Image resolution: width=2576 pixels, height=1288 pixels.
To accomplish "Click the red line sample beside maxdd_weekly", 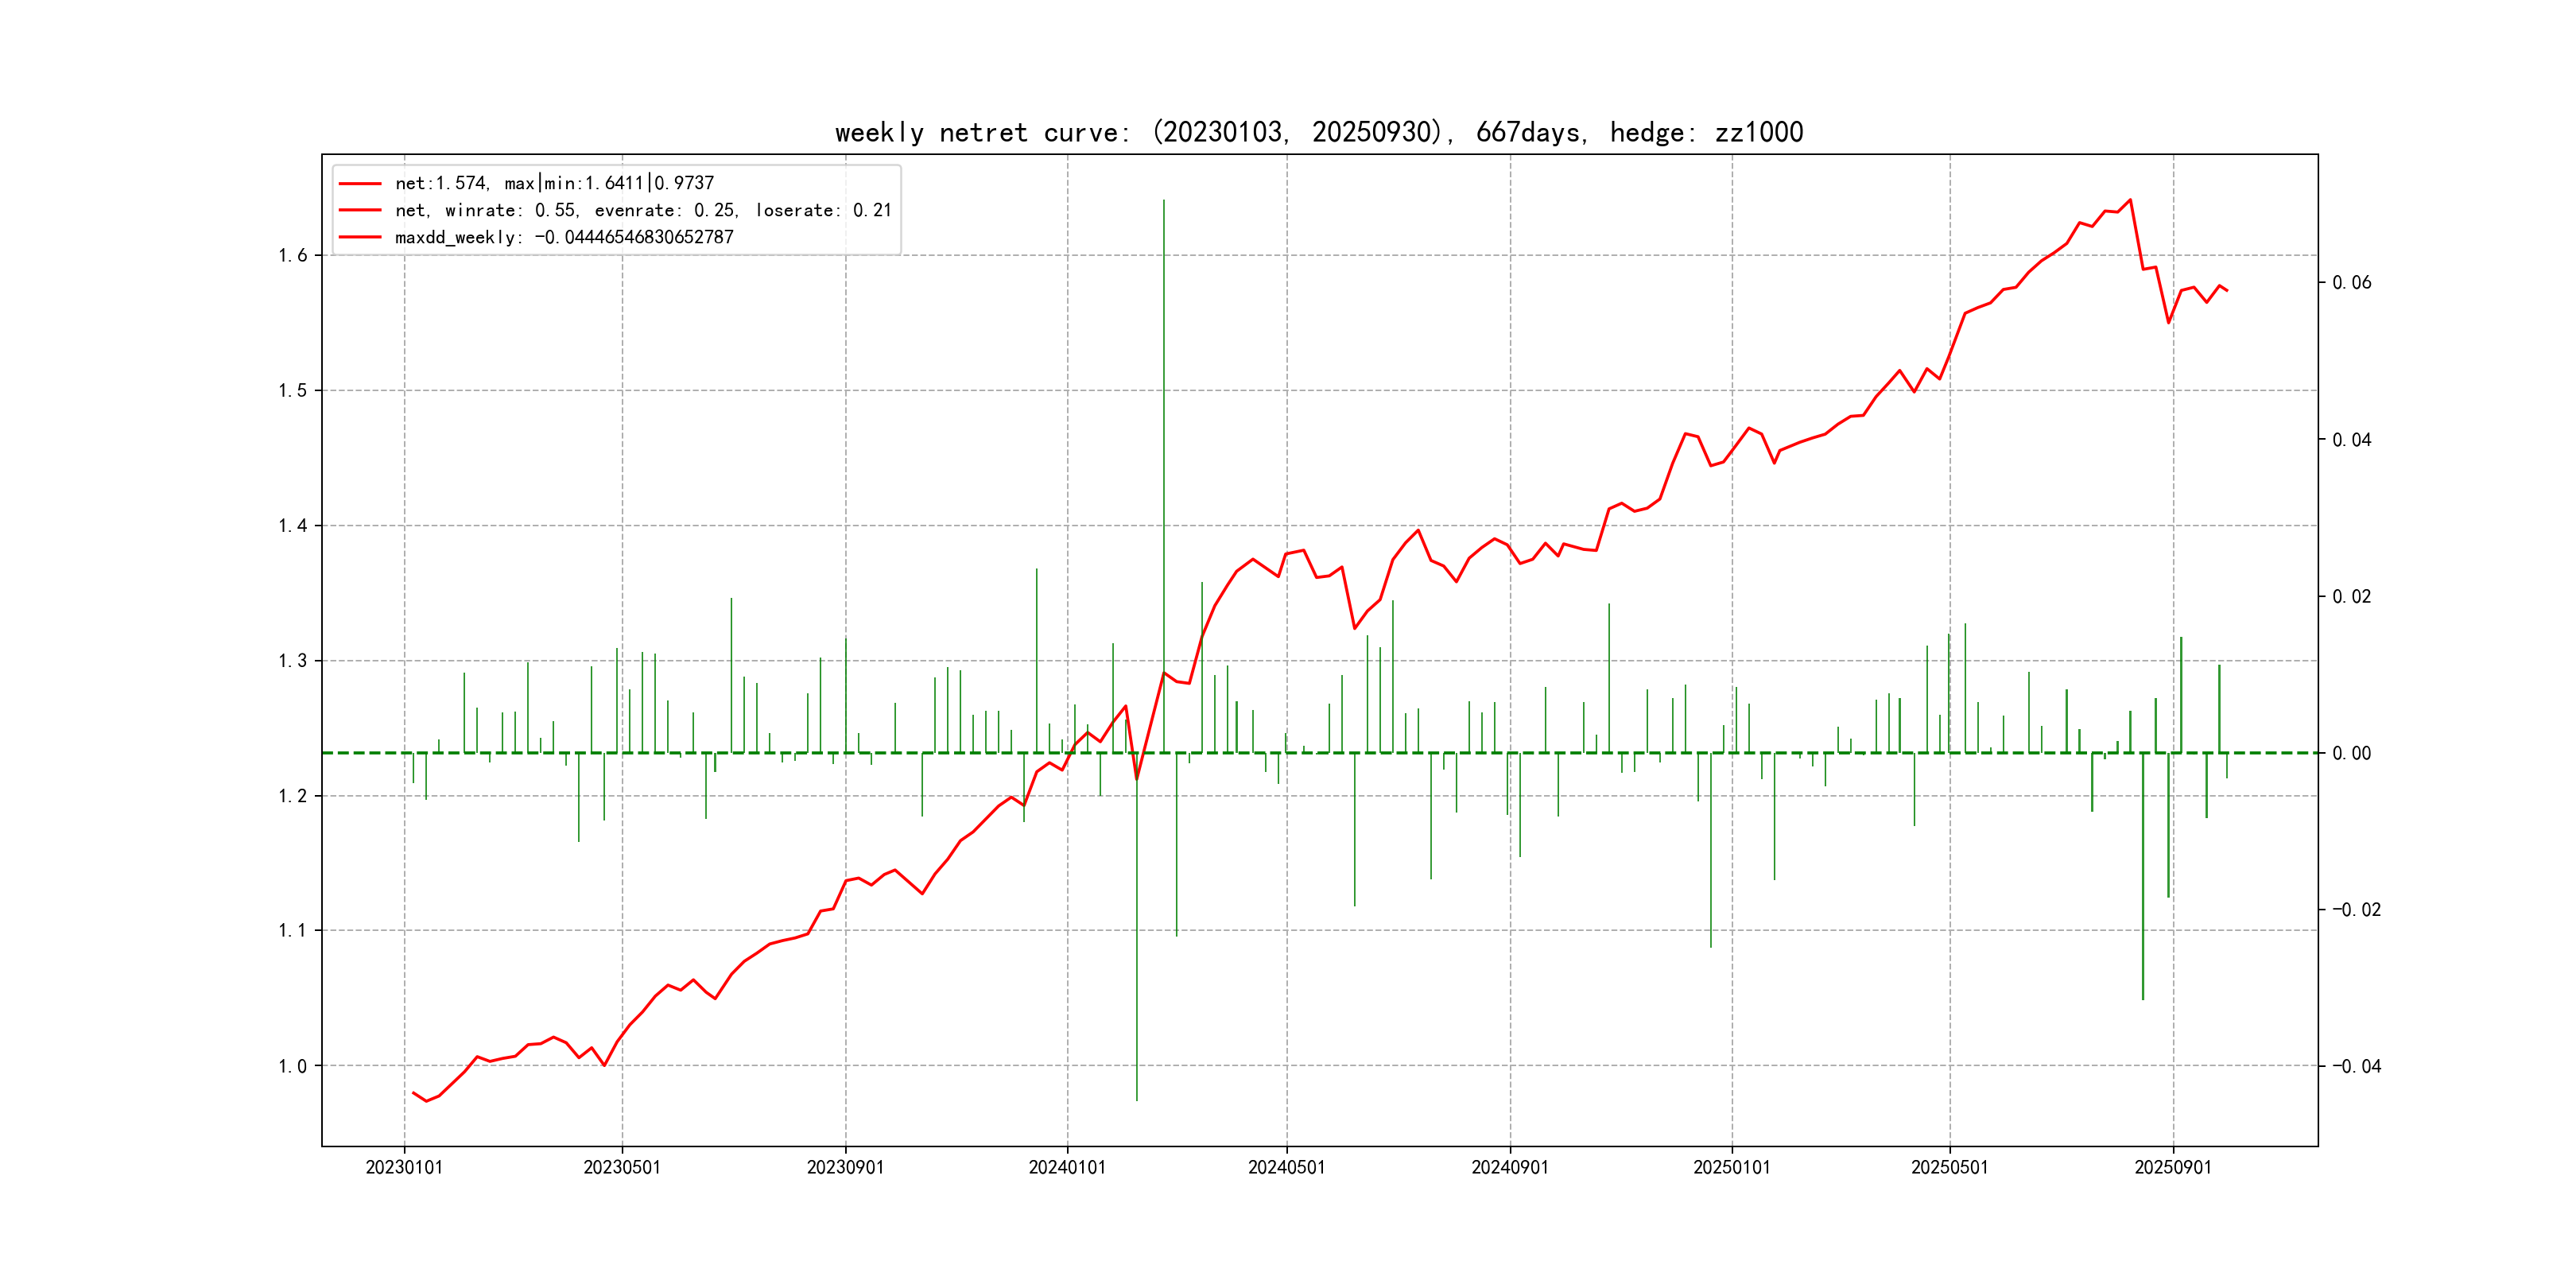I will tap(360, 238).
